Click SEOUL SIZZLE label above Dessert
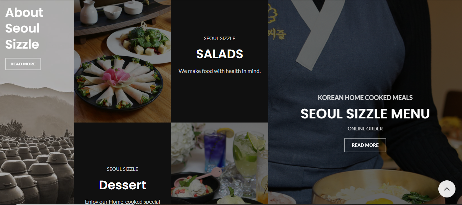This screenshot has height=205, width=462. click(122, 169)
